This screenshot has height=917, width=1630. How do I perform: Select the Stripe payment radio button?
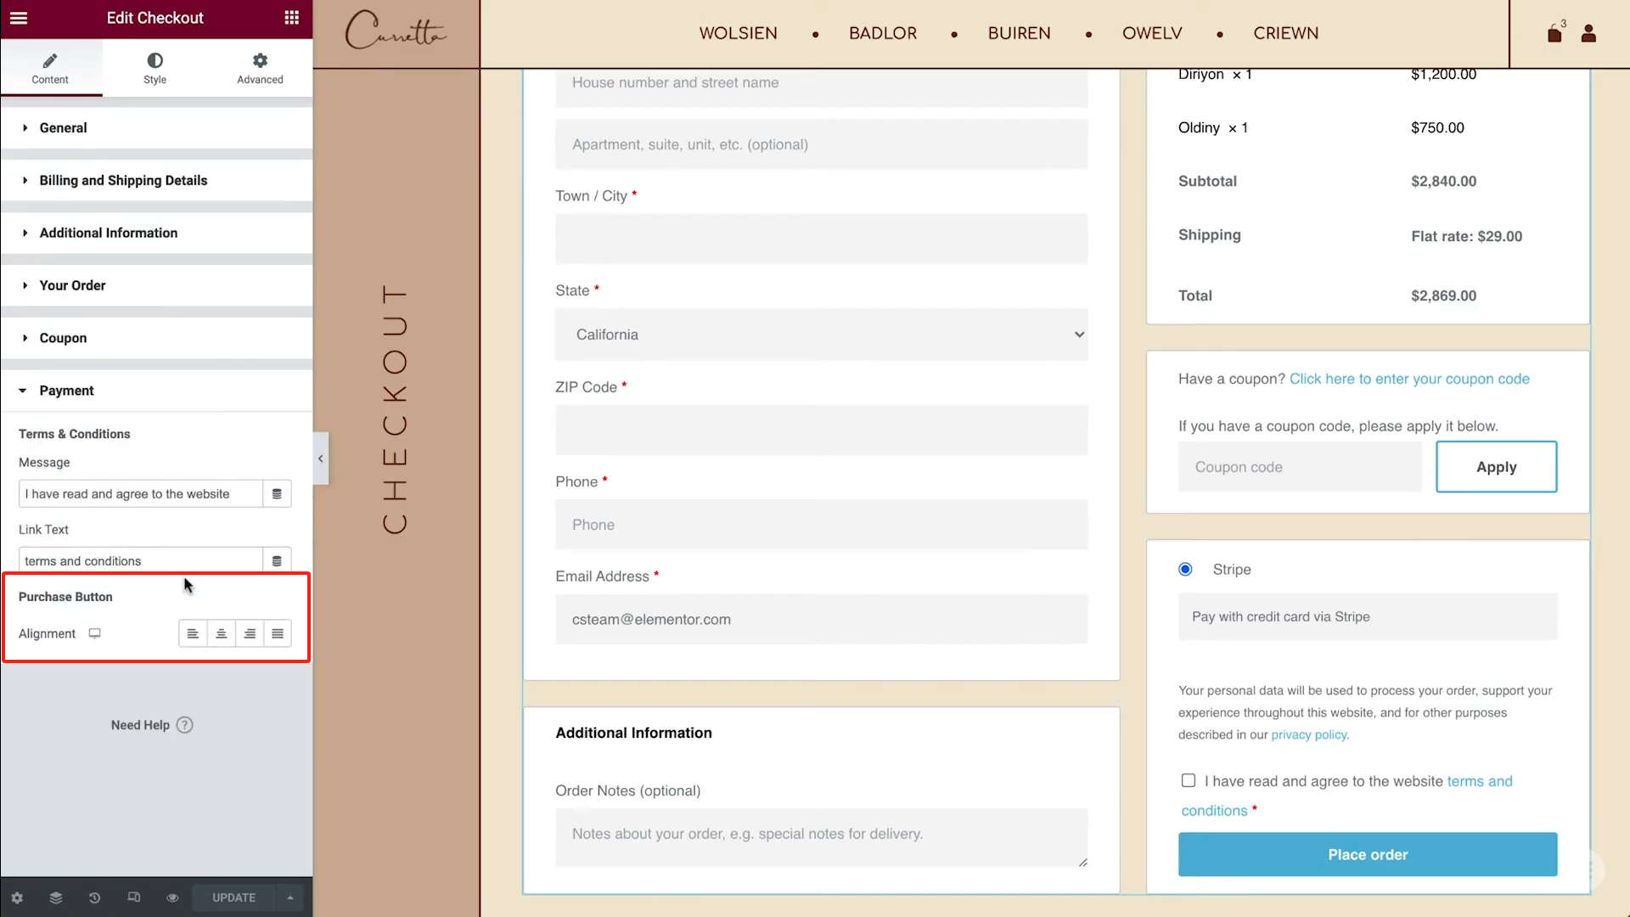pyautogui.click(x=1185, y=569)
